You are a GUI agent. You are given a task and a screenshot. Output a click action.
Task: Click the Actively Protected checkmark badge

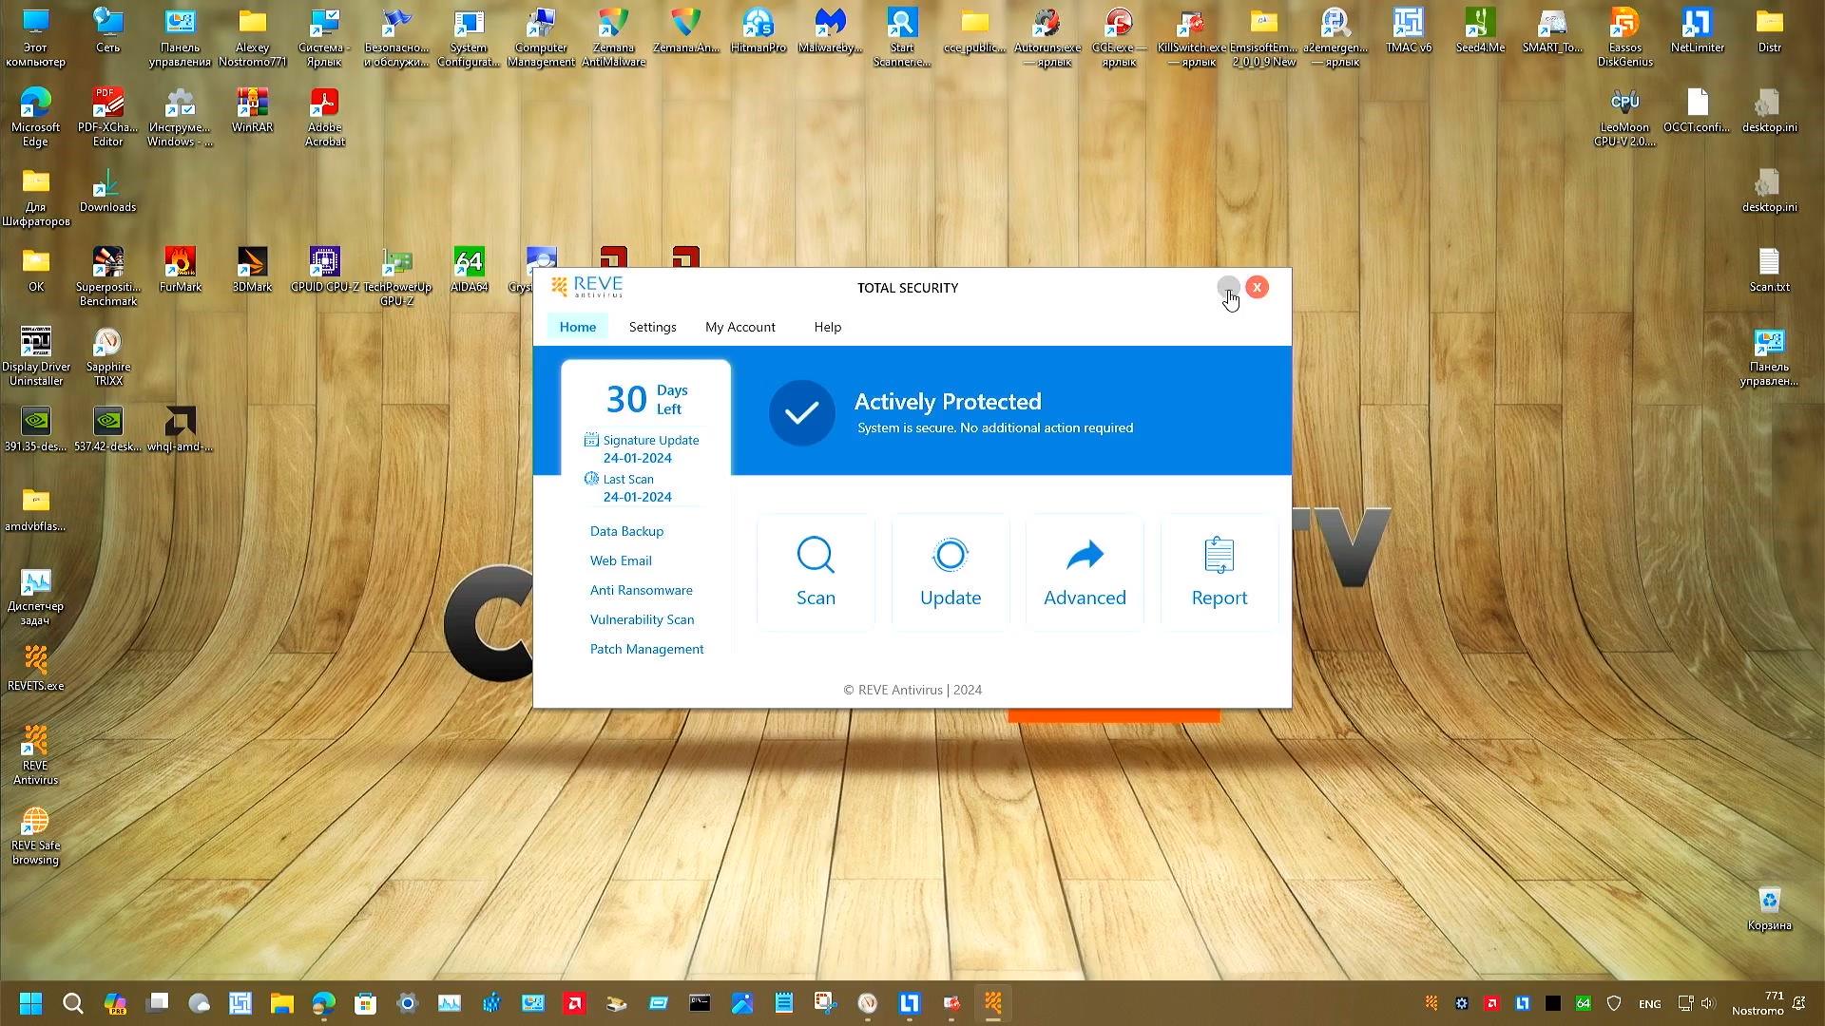pyautogui.click(x=801, y=412)
